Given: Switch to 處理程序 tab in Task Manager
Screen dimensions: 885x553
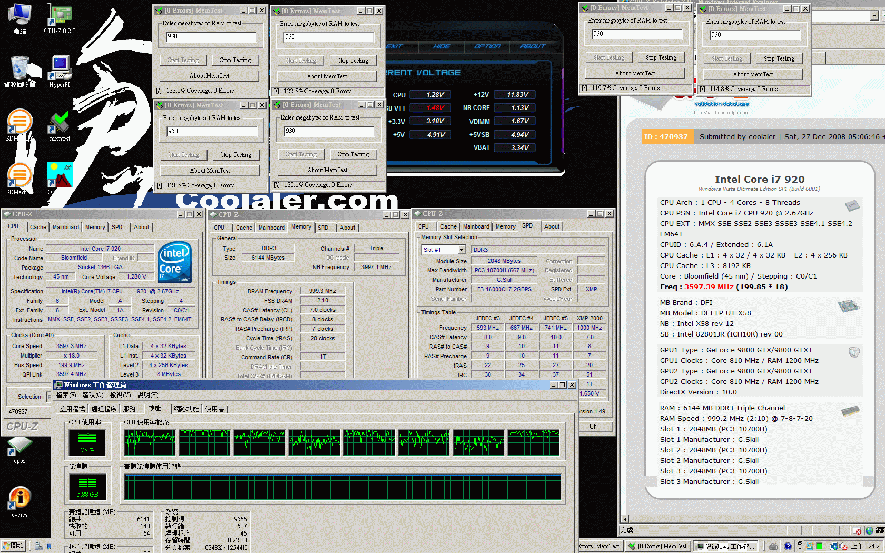Looking at the screenshot, I should [104, 409].
